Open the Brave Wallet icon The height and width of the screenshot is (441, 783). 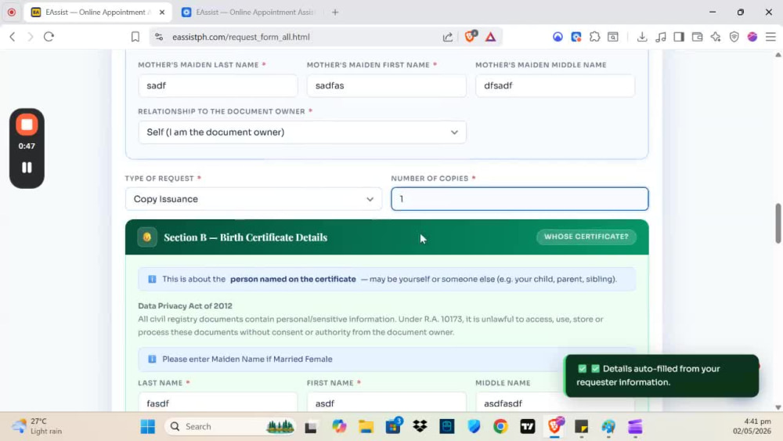697,37
